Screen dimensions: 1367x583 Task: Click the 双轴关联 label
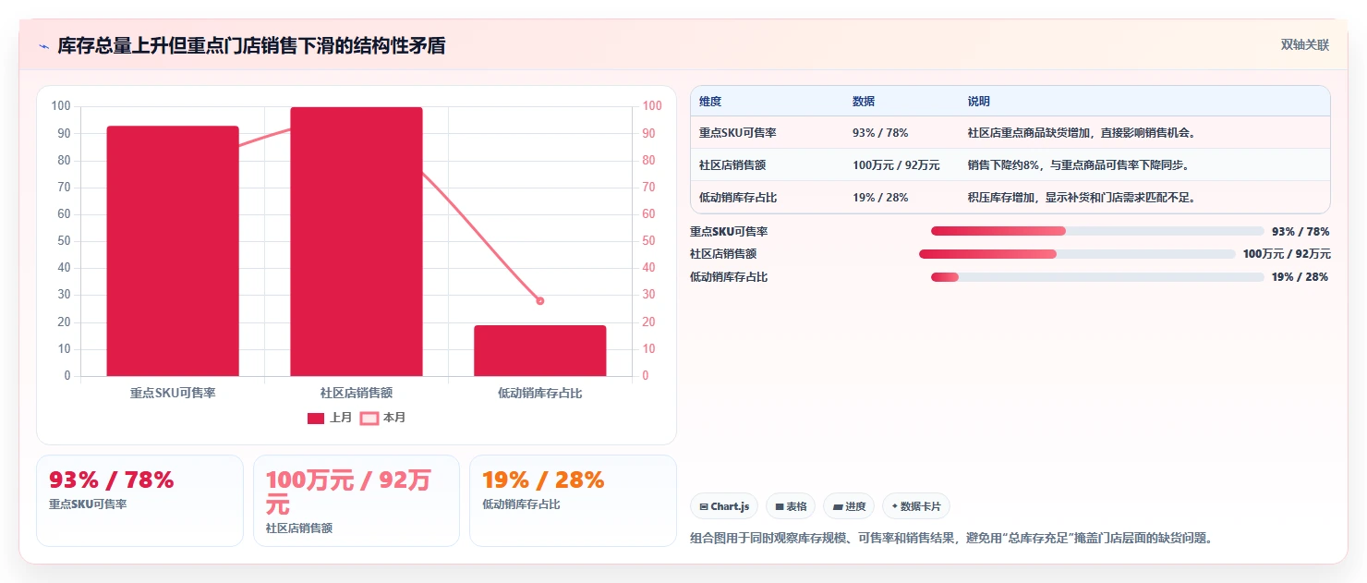(1304, 45)
